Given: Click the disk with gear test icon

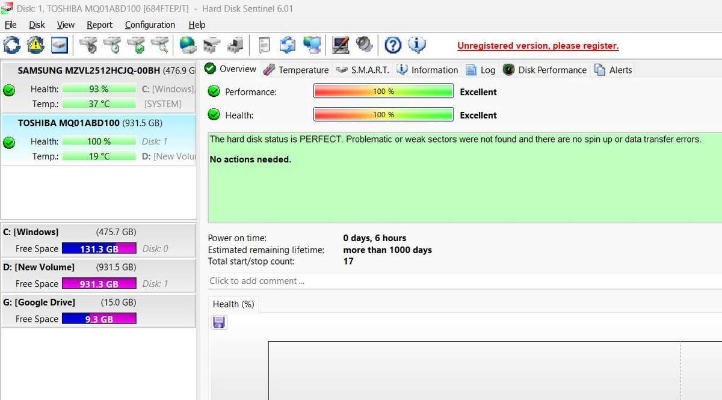Looking at the screenshot, I should tap(88, 45).
